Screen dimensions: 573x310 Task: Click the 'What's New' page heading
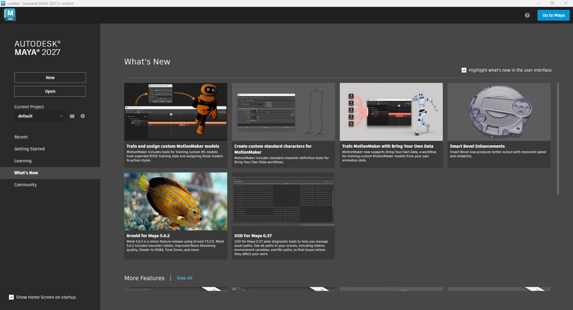coord(147,62)
